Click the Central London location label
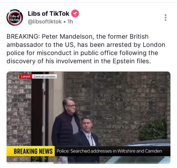Viewport: 177px width, 168px height. coord(44,76)
